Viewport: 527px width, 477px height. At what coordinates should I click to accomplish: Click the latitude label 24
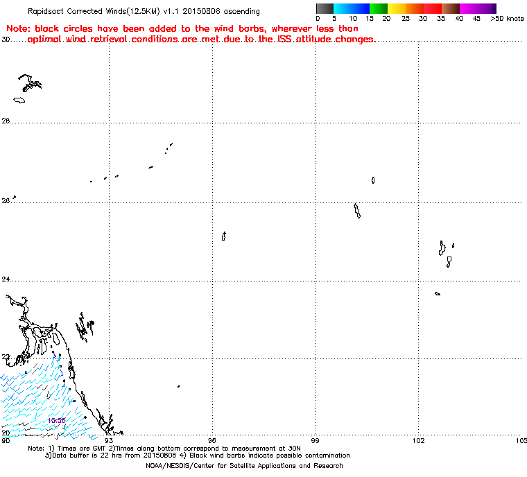[6, 279]
